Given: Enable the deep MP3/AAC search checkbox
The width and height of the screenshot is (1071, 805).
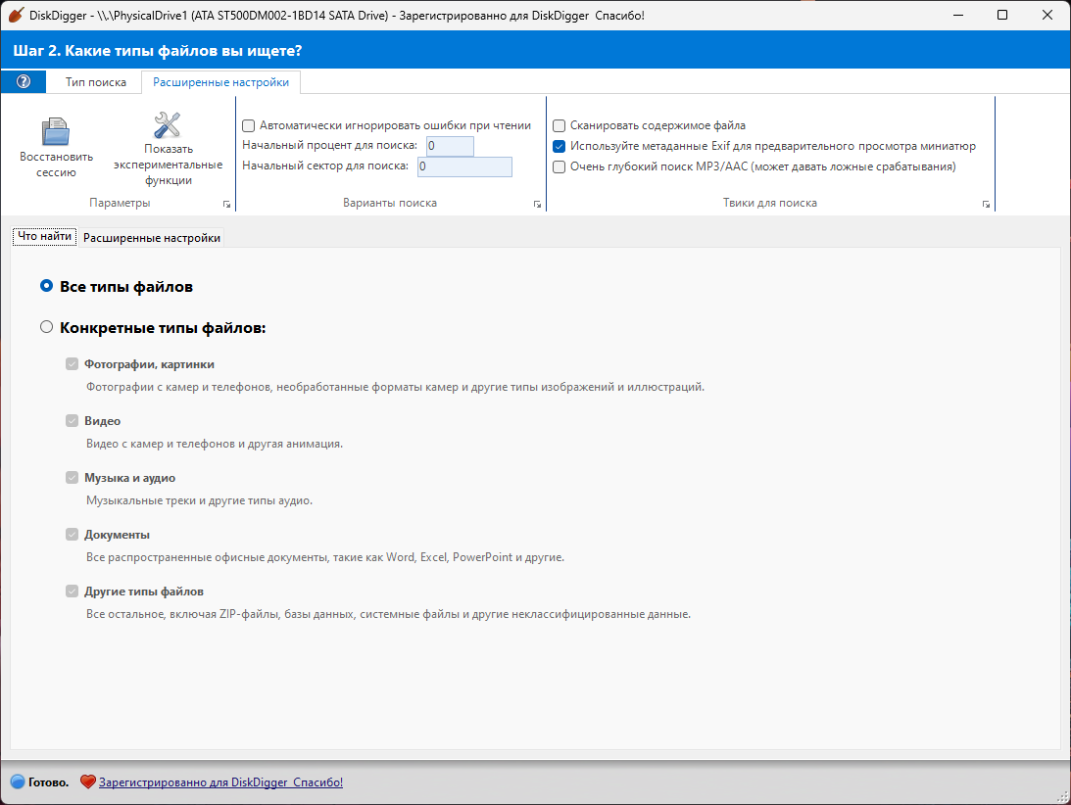Looking at the screenshot, I should 559,166.
